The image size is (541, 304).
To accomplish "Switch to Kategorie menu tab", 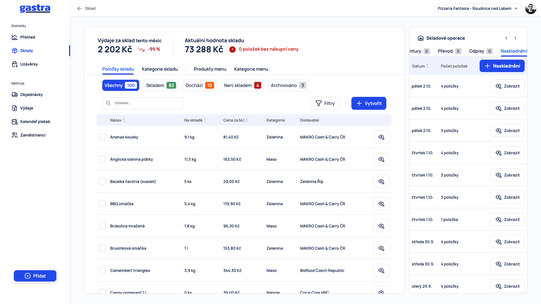I will [x=251, y=69].
